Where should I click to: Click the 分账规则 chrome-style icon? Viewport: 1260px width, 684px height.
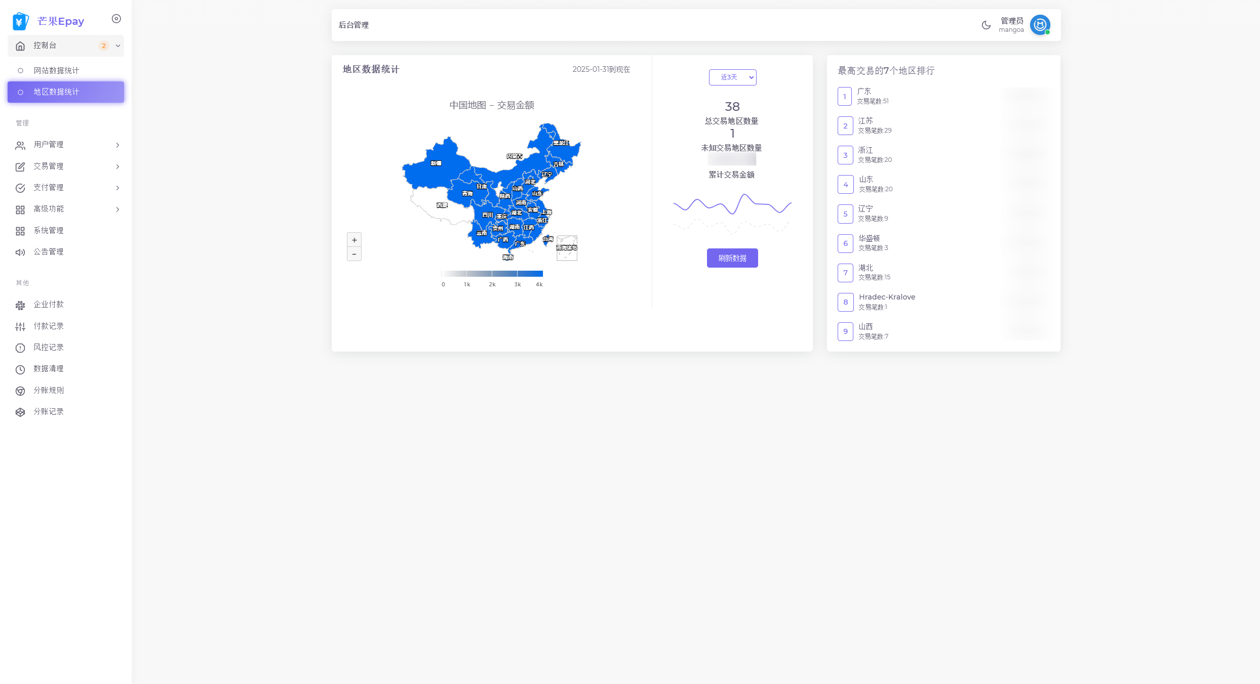[x=20, y=391]
